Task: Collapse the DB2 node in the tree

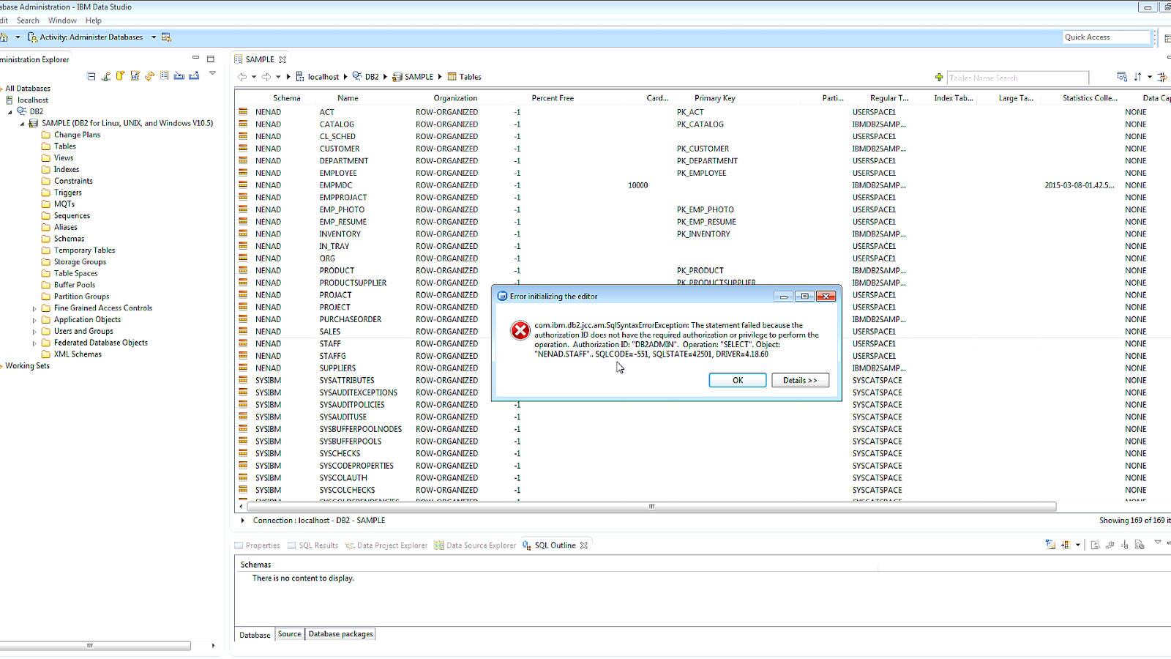Action: click(10, 112)
